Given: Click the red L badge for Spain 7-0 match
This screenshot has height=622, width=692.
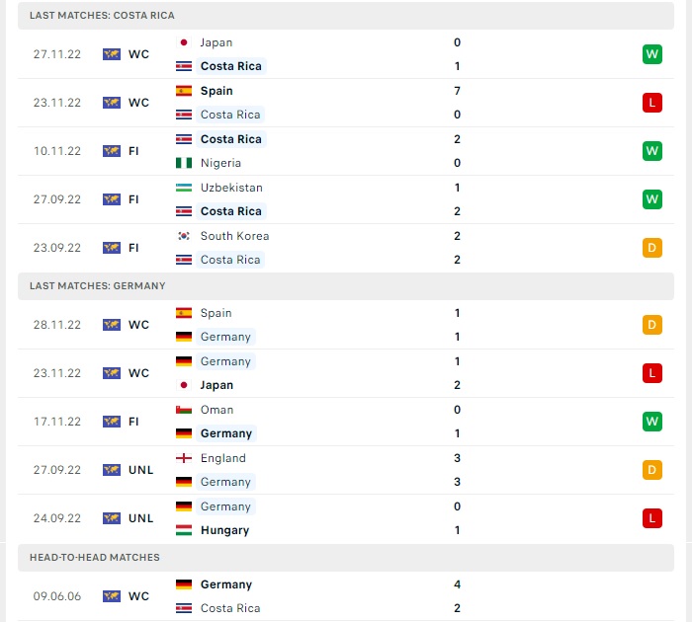Looking at the screenshot, I should point(651,103).
